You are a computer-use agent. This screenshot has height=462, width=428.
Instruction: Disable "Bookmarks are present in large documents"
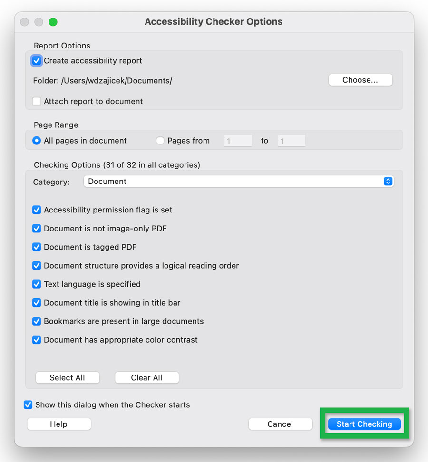point(37,321)
